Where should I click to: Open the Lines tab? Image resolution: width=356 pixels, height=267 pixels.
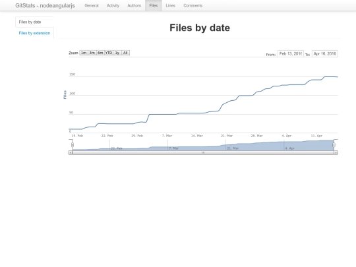[x=170, y=5]
